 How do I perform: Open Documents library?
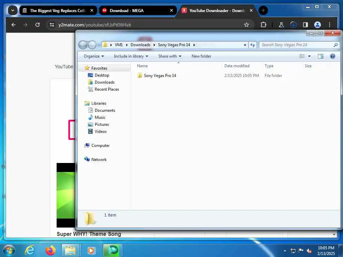pos(105,110)
